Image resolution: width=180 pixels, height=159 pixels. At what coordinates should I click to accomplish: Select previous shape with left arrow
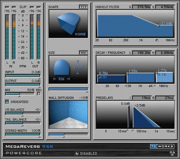click(x=82, y=7)
